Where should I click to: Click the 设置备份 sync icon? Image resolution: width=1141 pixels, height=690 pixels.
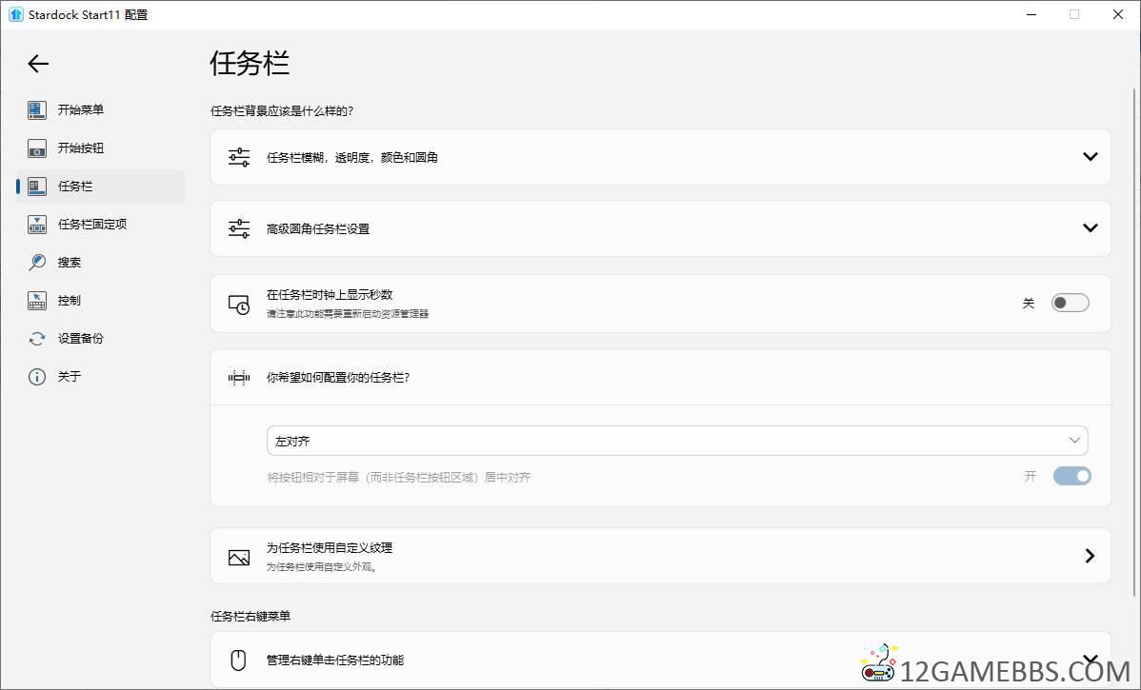(37, 339)
